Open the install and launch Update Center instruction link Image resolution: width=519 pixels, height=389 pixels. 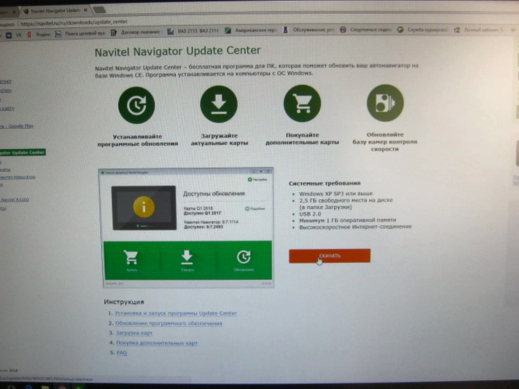coord(176,313)
